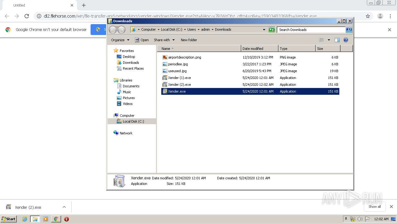Open the view options dropdown arrow
Screen dimensions: 397x223
coord(329,40)
